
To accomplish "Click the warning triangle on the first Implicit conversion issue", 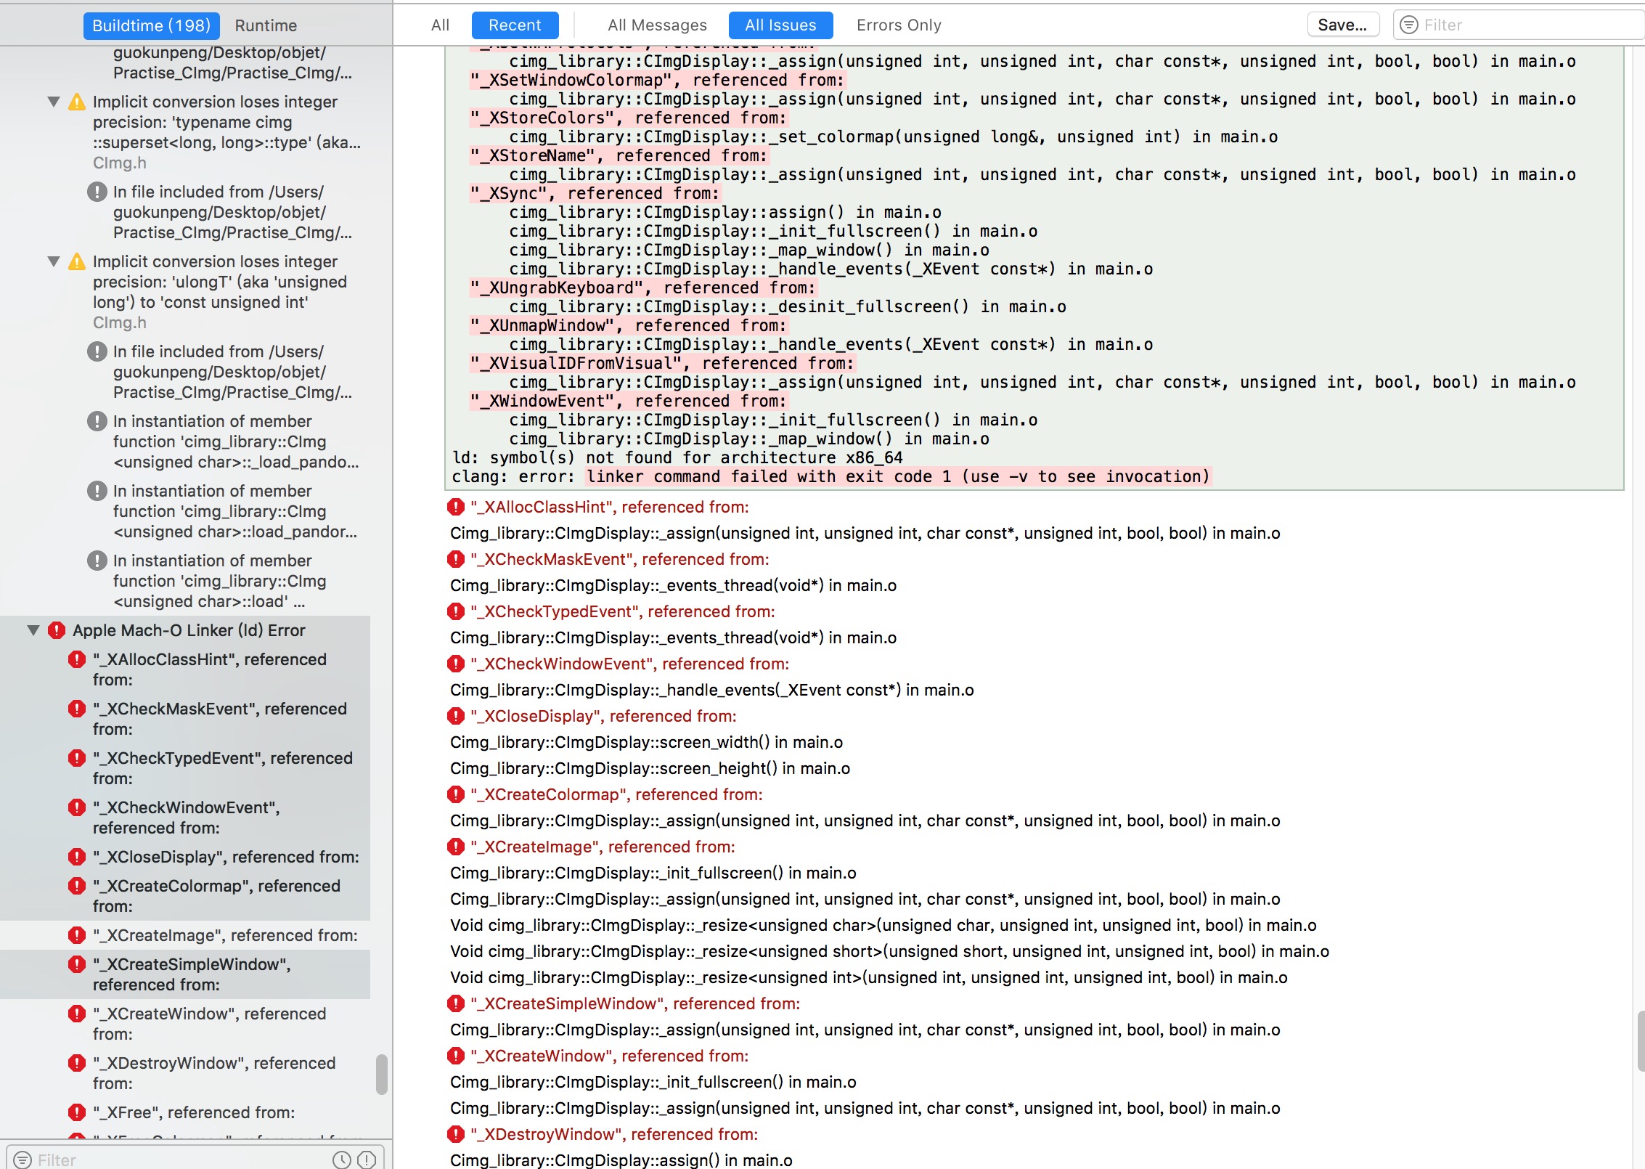I will click(x=77, y=102).
